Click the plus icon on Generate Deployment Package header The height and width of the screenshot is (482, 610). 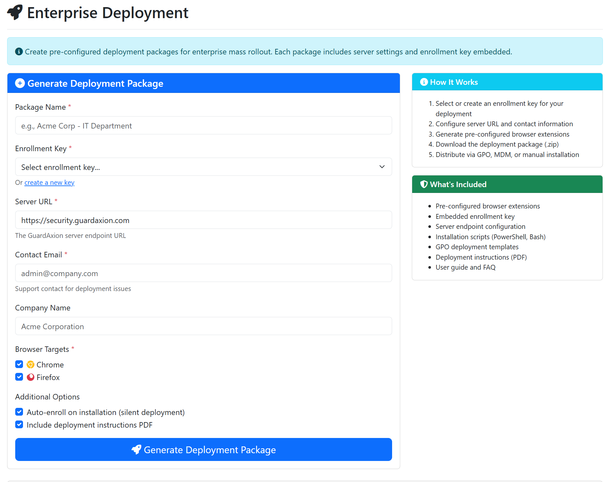[x=20, y=83]
